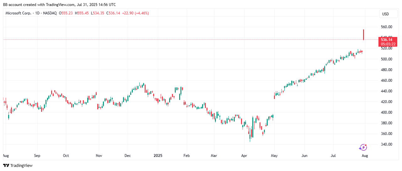402x171 pixels.
Task: Click the purple lightning flash icon
Action: click(x=363, y=147)
